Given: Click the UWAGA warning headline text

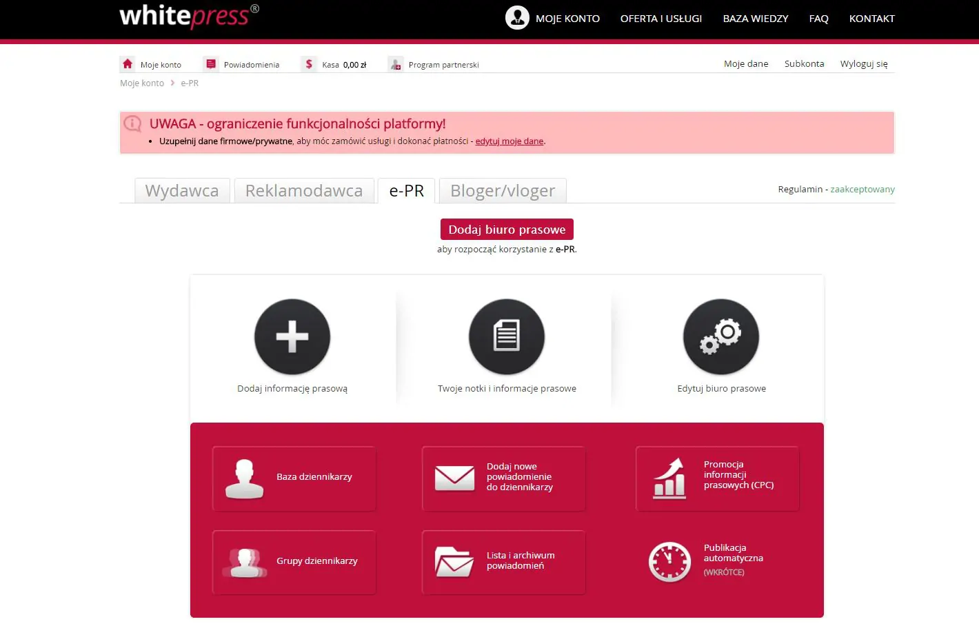Looking at the screenshot, I should click(298, 124).
